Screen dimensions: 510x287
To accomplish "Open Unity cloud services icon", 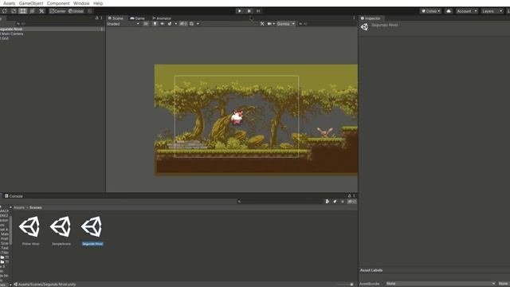I will [449, 11].
